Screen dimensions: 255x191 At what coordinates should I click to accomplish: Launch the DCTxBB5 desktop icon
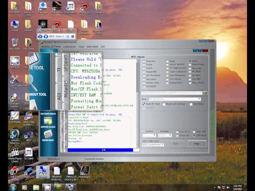pyautogui.click(x=29, y=154)
